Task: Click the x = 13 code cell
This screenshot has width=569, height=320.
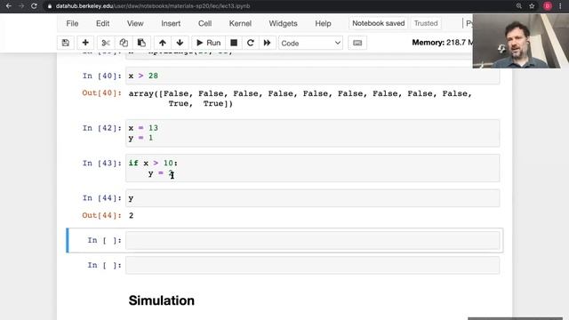Action: coord(312,133)
